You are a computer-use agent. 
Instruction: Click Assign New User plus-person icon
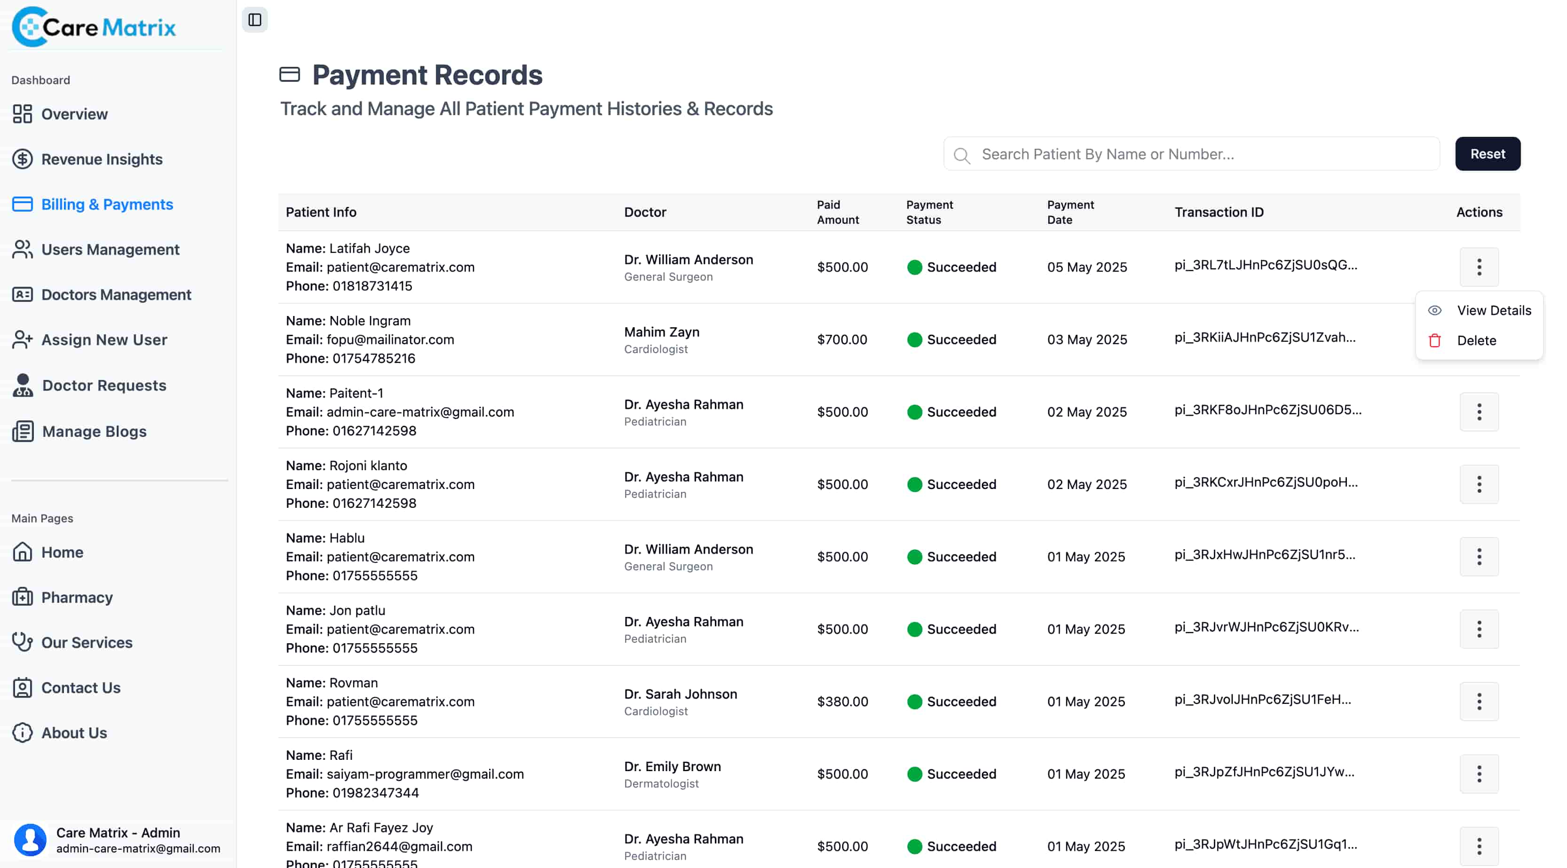point(23,339)
